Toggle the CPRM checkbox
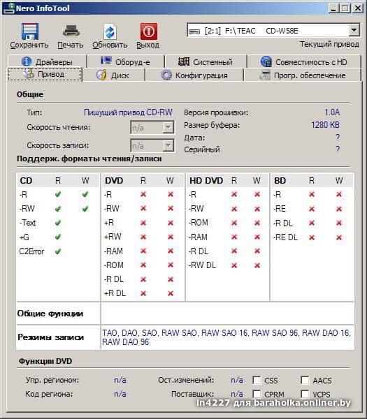The image size is (367, 419). tap(257, 394)
